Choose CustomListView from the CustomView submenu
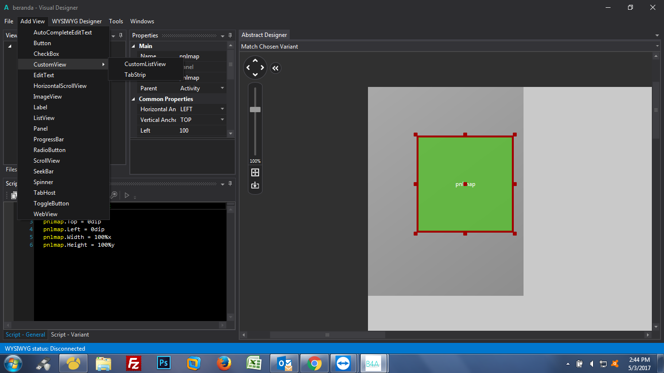Image resolution: width=664 pixels, height=373 pixels. tap(145, 64)
